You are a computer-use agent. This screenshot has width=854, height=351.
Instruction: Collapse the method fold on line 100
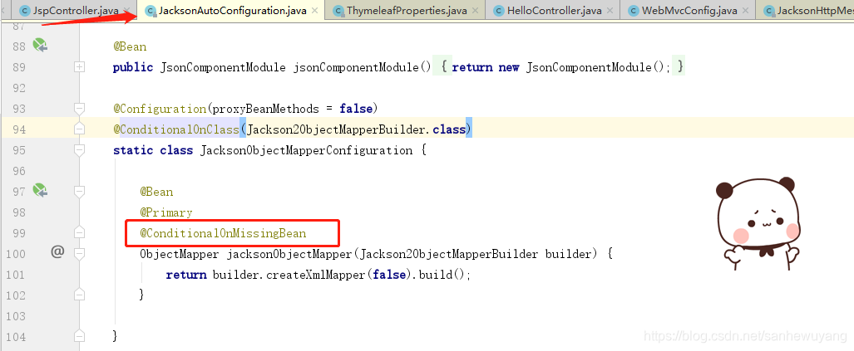pos(80,253)
